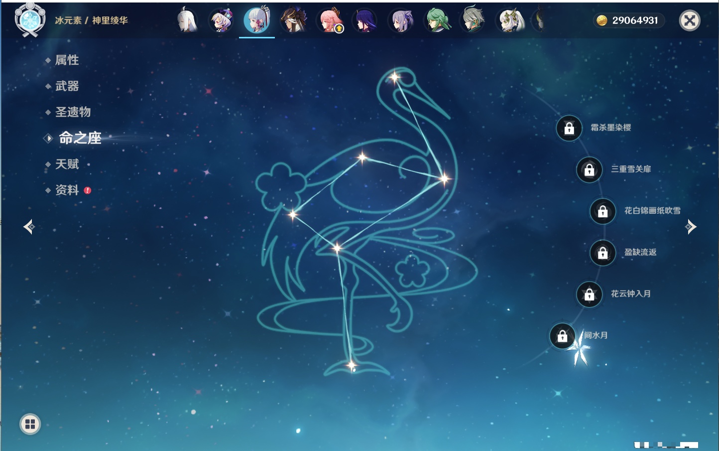Select the grey-haired Alhaitham avatar
Screen dimensions: 719x451
pyautogui.click(x=473, y=20)
